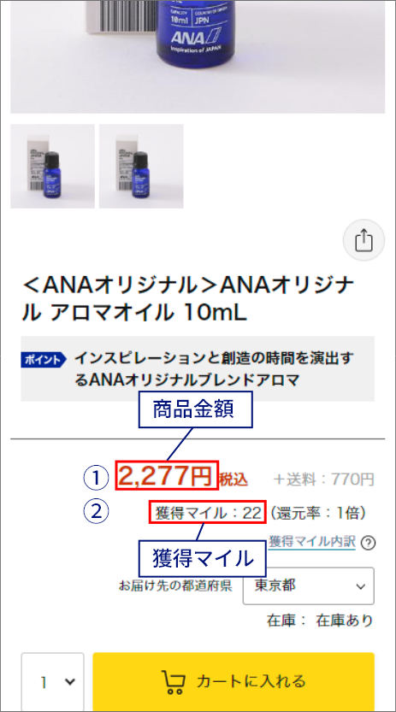Select the first product thumbnail
The image size is (396, 712).
tap(53, 166)
